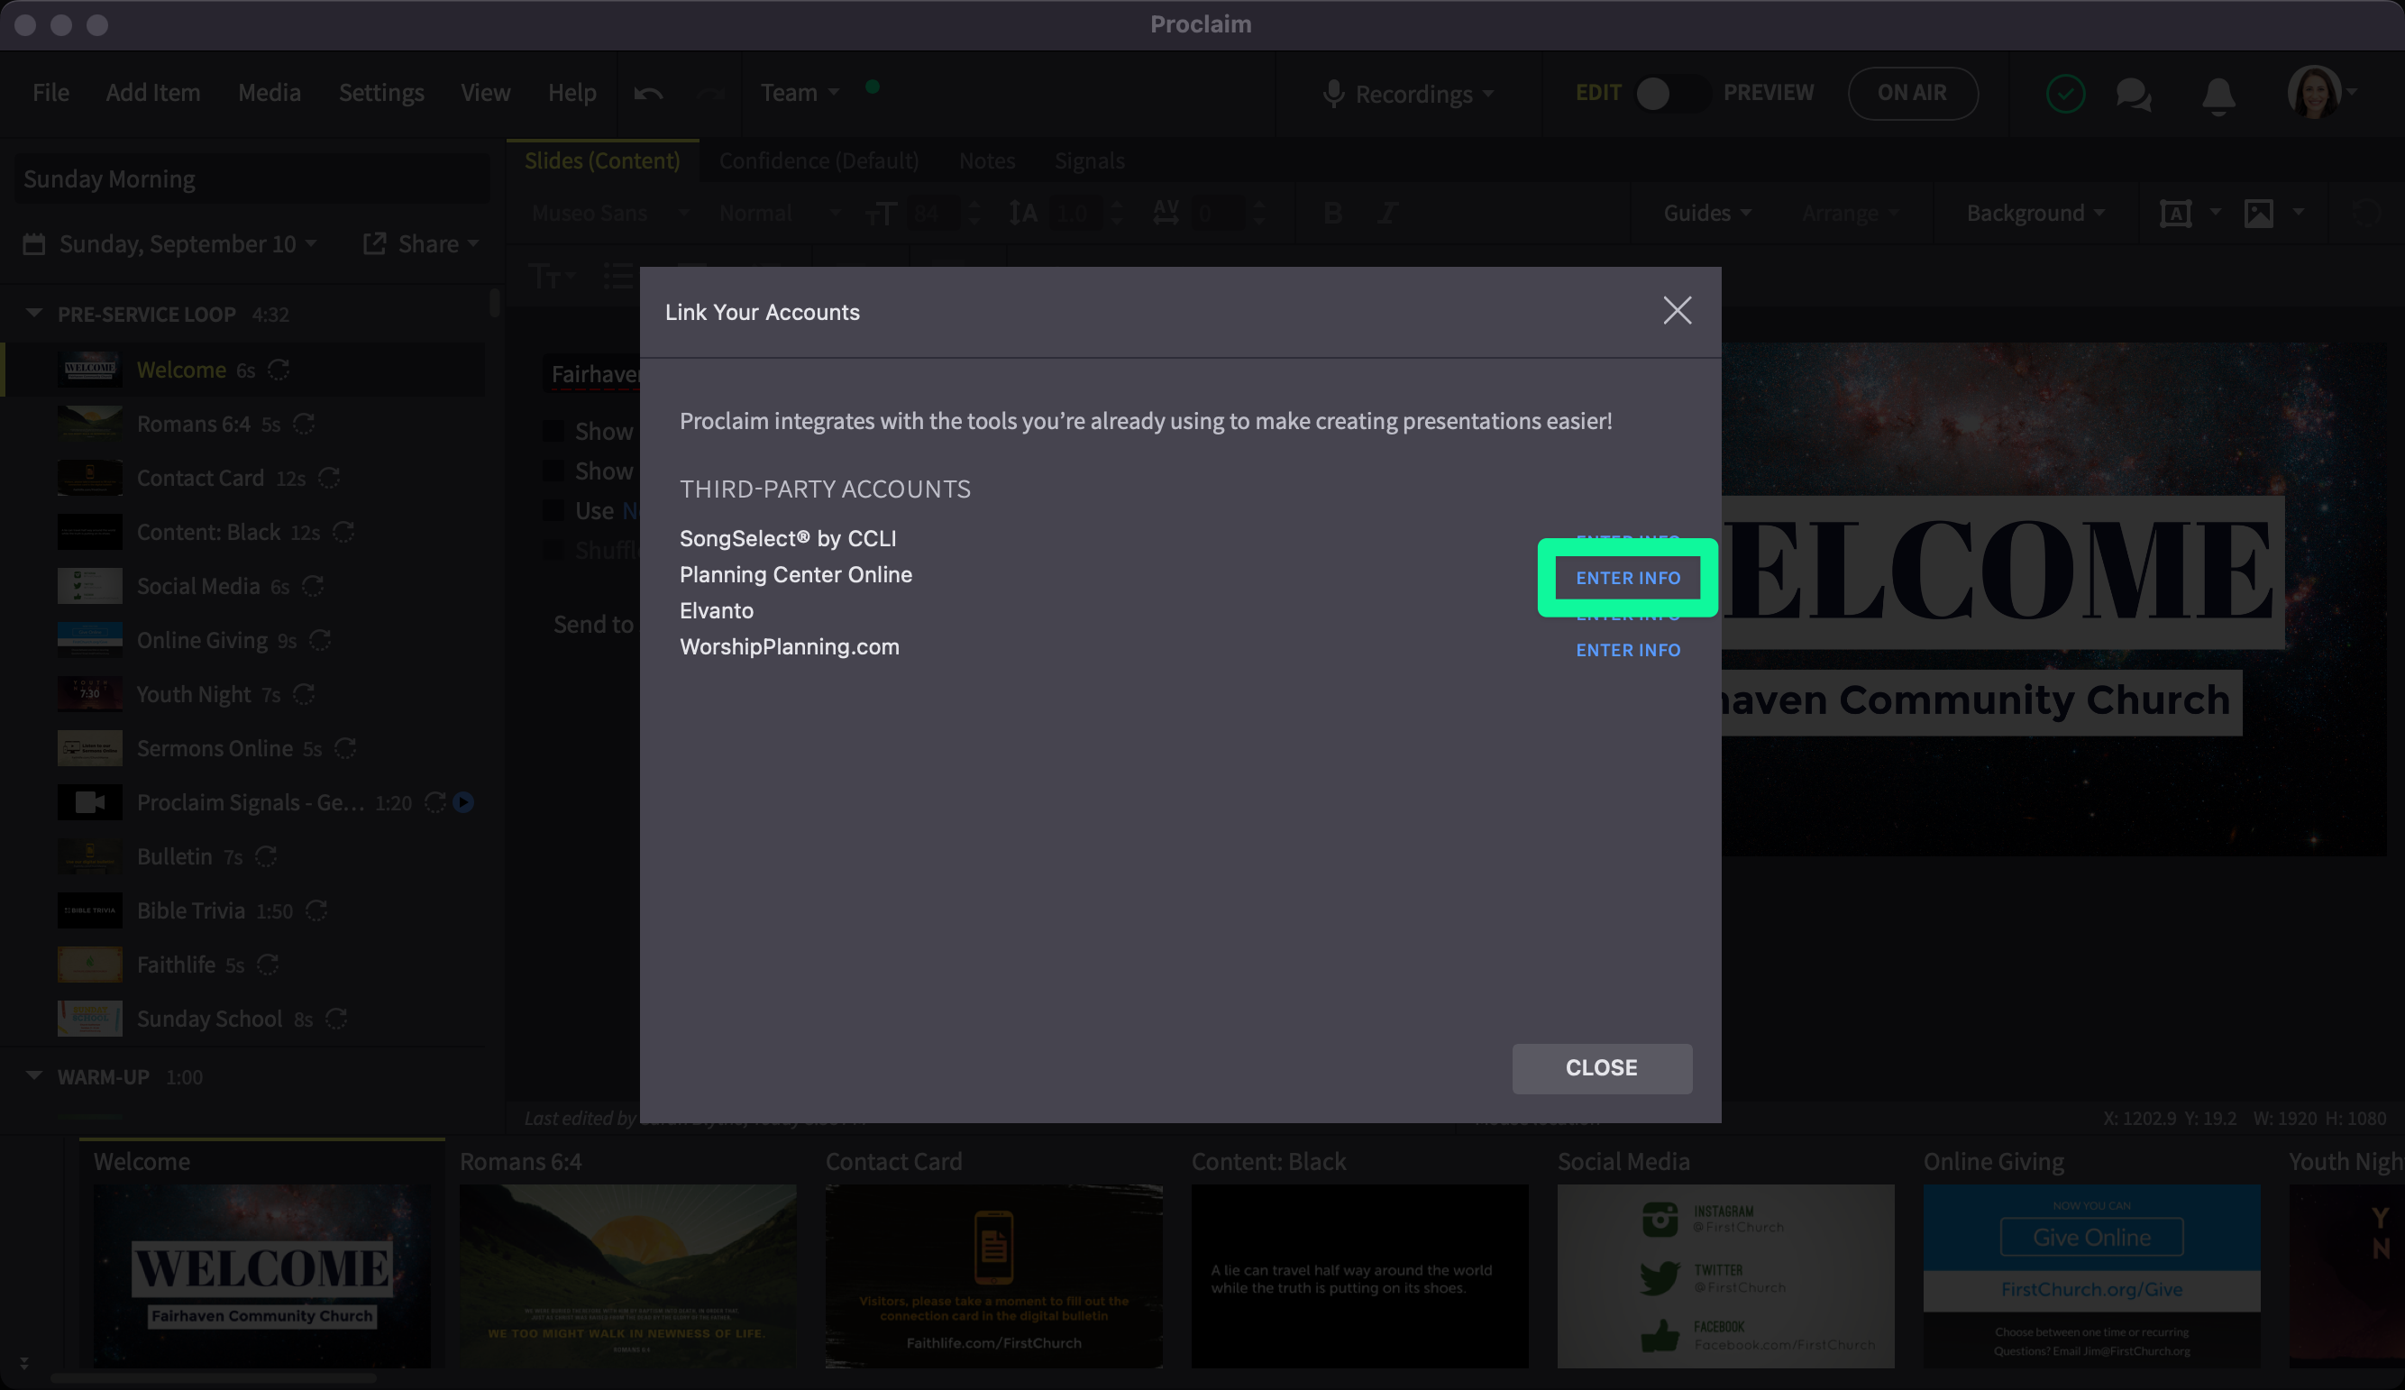
Task: Select the Social Media slide thumbnail
Action: [x=1724, y=1275]
